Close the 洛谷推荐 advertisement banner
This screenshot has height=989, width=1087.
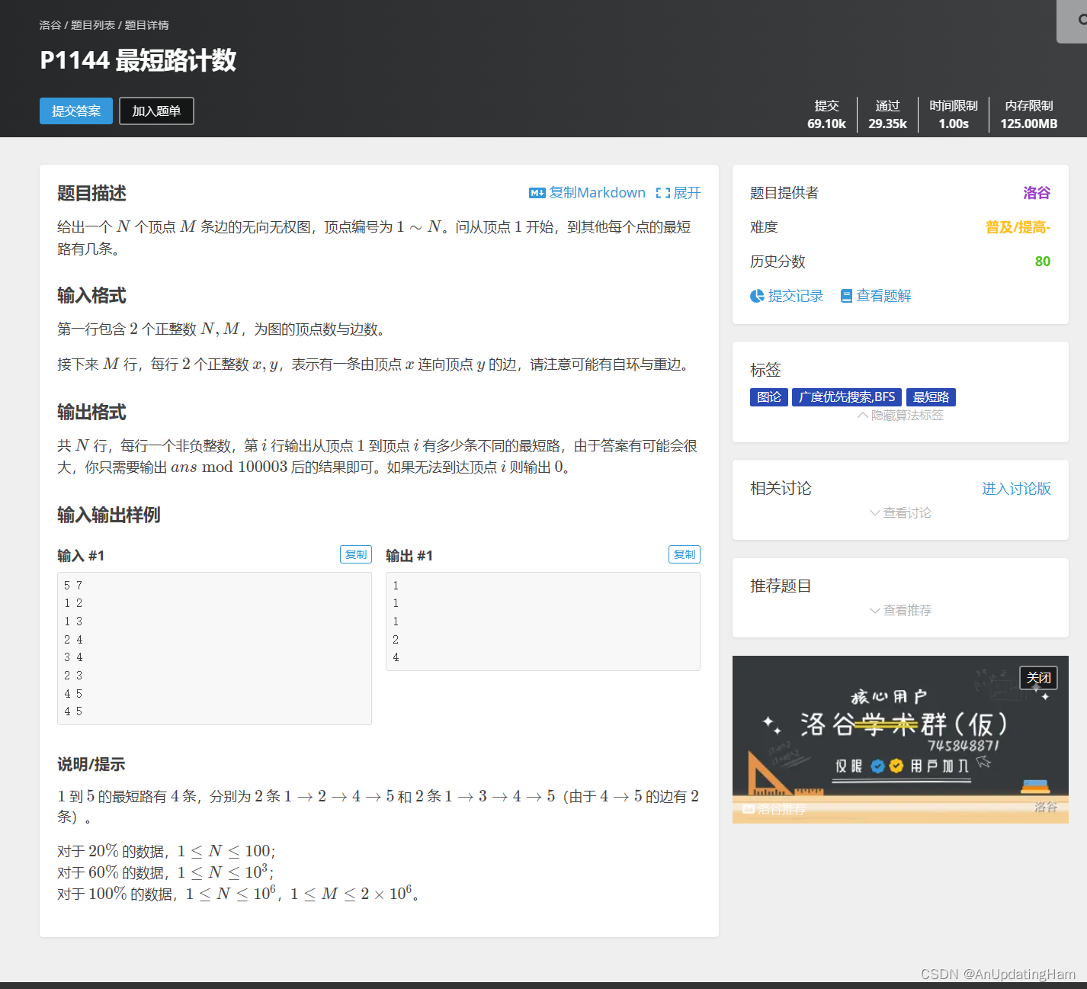coord(1038,677)
